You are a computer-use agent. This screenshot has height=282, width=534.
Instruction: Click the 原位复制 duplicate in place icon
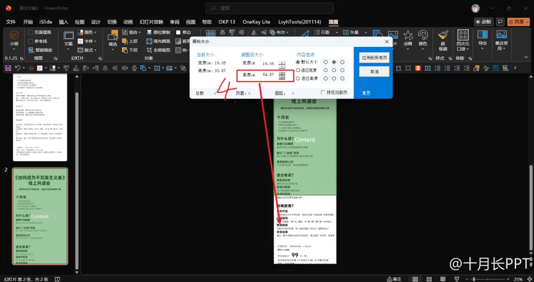click(x=149, y=32)
